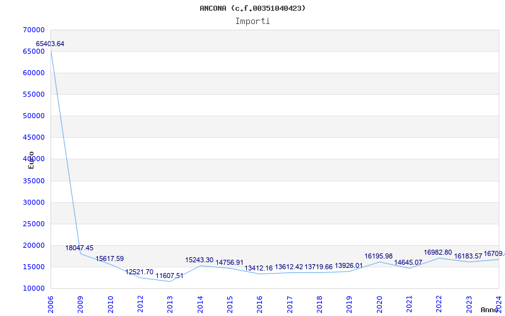Select the data label 15617.59
The height and width of the screenshot is (316, 505).
(109, 258)
